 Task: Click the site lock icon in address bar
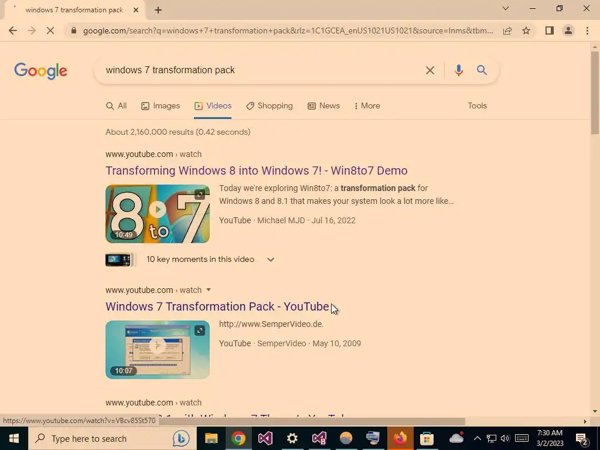74,30
